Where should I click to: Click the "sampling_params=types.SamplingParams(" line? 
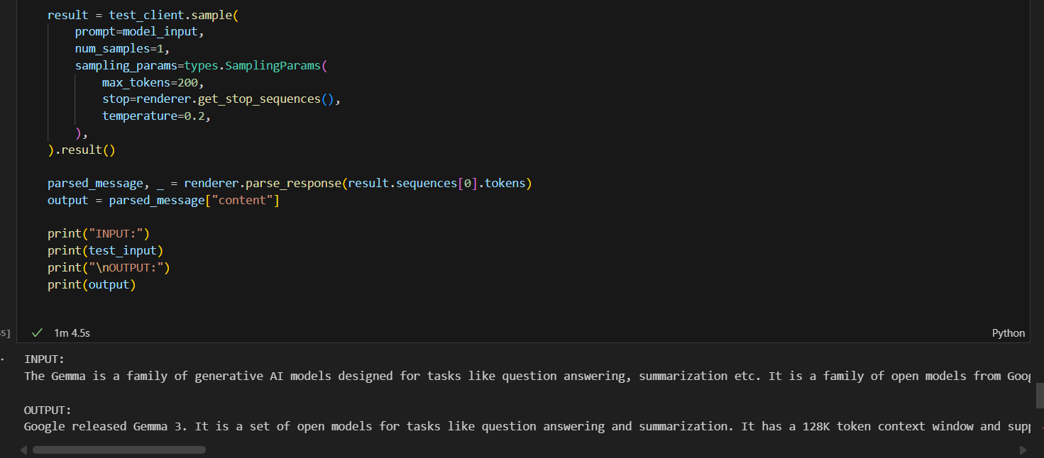[202, 66]
